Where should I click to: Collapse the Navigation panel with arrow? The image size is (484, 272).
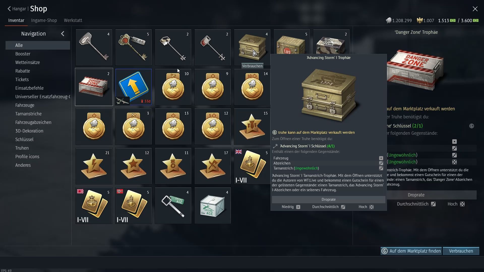[x=63, y=33]
